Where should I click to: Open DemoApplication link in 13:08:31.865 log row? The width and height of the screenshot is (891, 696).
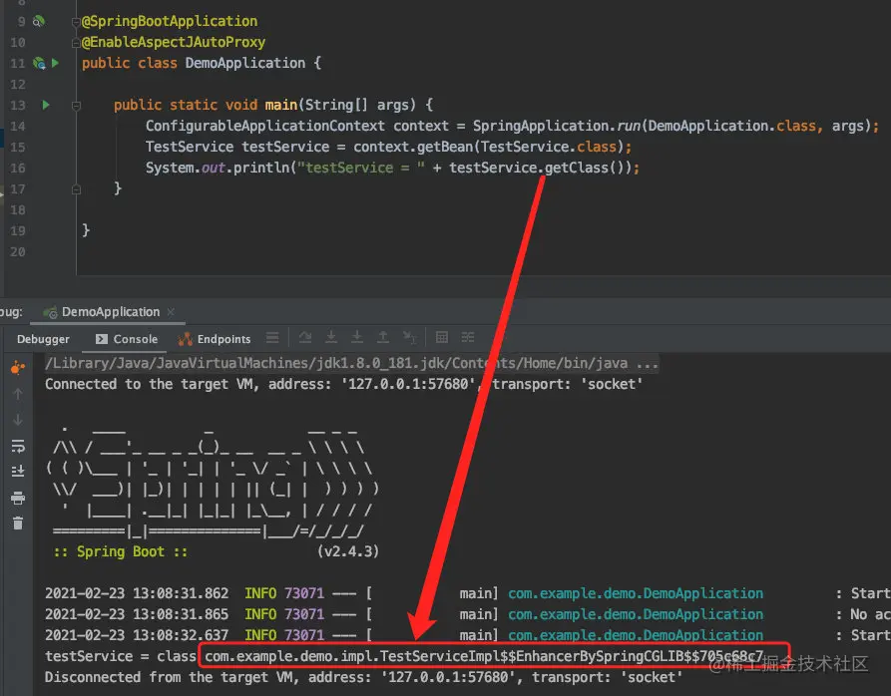[x=636, y=615]
